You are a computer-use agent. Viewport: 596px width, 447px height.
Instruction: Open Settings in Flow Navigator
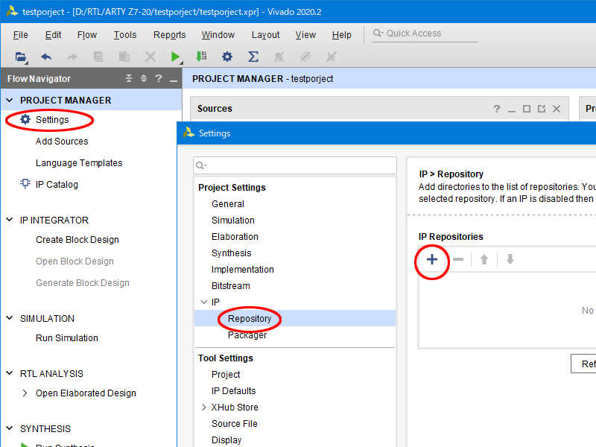[x=51, y=120]
